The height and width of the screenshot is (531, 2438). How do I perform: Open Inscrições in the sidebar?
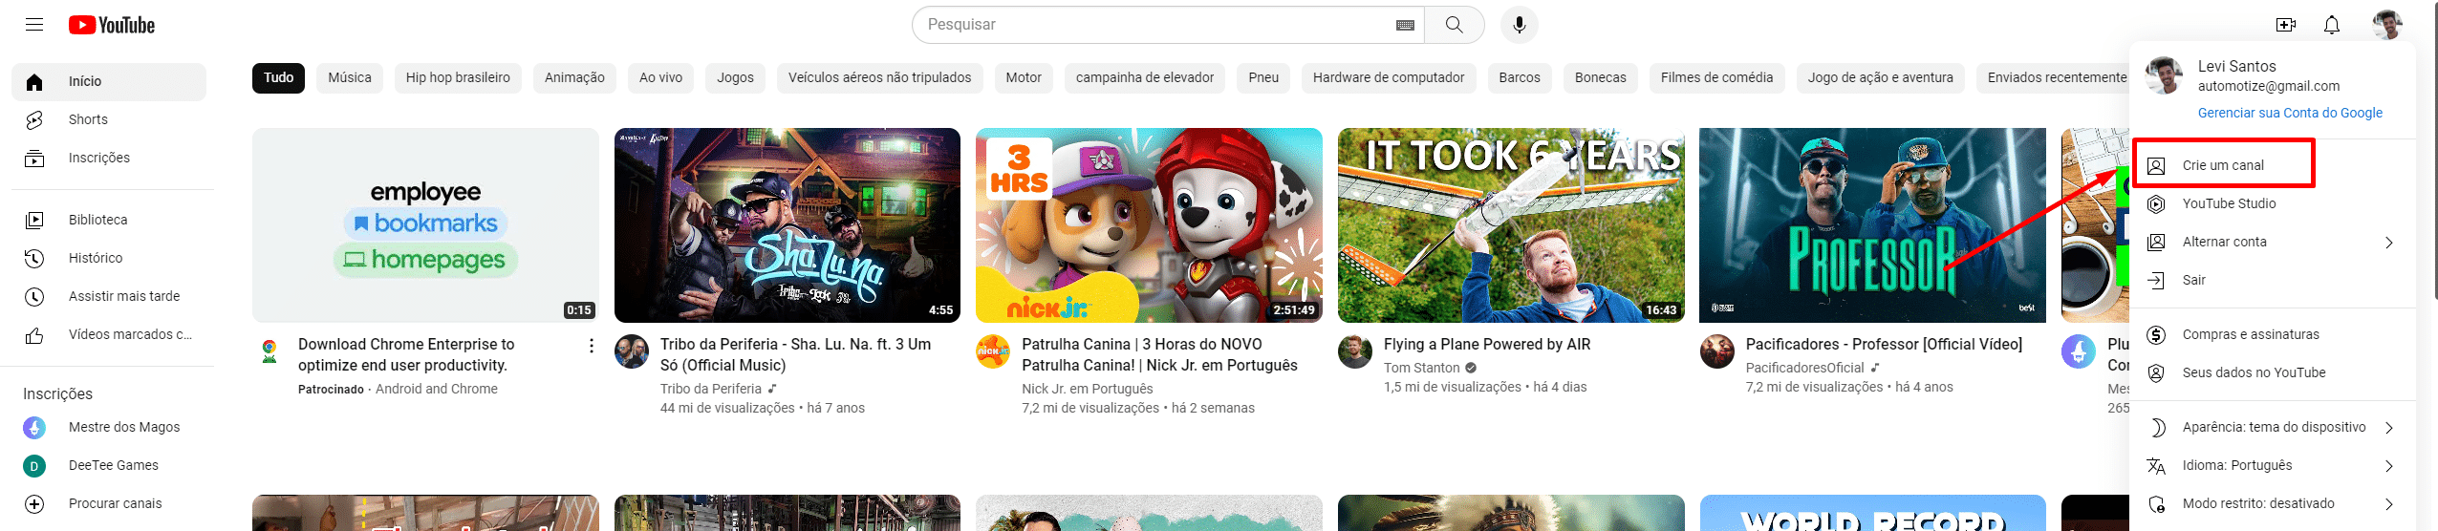pos(109,158)
